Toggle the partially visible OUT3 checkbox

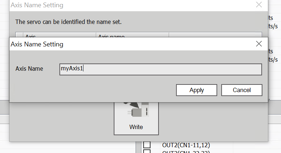pyautogui.click(x=147, y=152)
